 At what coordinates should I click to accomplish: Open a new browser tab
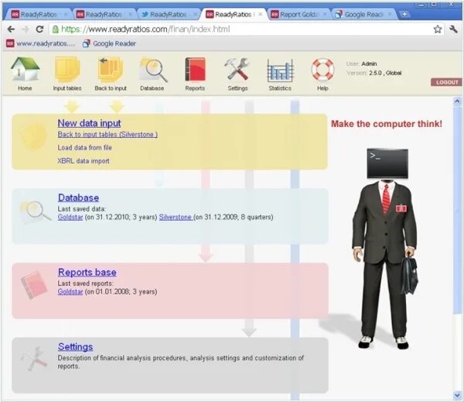coord(404,14)
